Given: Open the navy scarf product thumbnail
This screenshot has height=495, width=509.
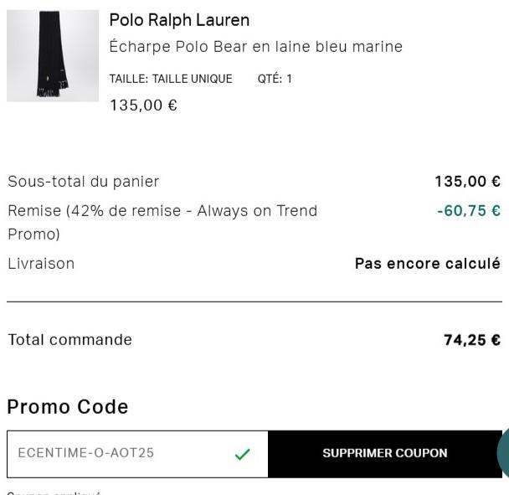Looking at the screenshot, I should 53,56.
